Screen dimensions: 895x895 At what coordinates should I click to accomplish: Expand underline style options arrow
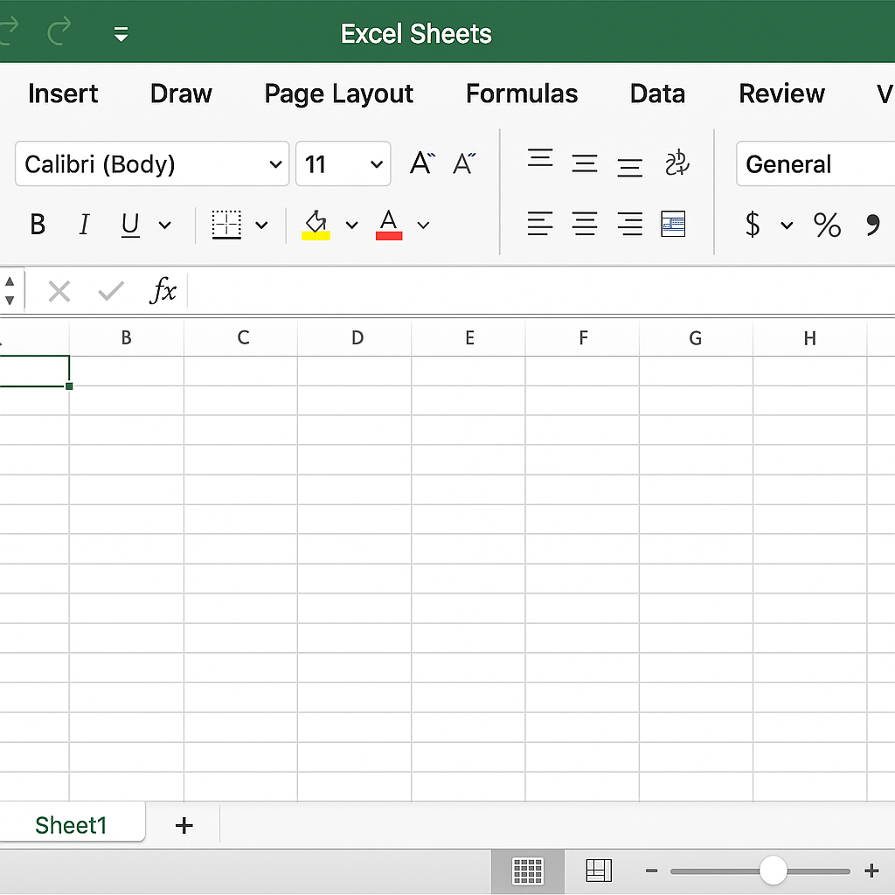click(x=164, y=225)
